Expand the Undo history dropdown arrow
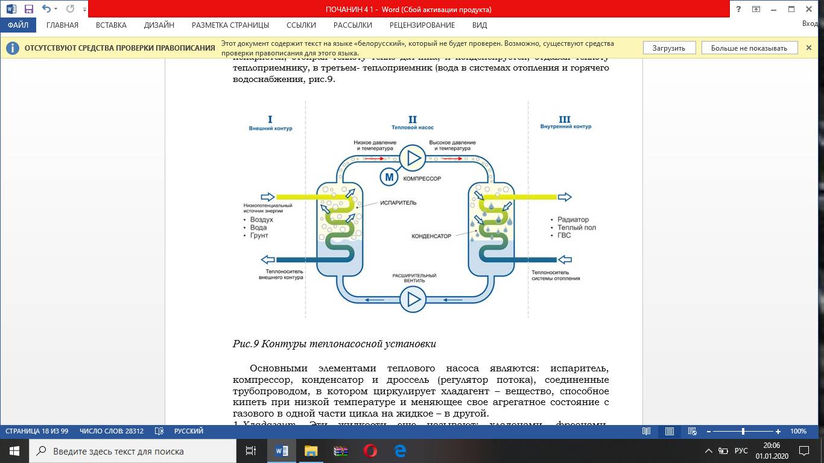Screen dimensions: 824x463 click(55, 9)
